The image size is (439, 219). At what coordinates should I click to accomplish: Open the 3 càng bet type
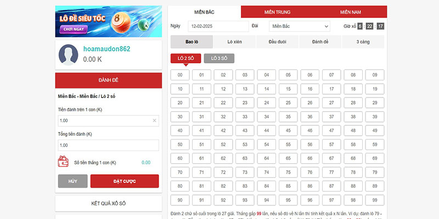coord(363,42)
